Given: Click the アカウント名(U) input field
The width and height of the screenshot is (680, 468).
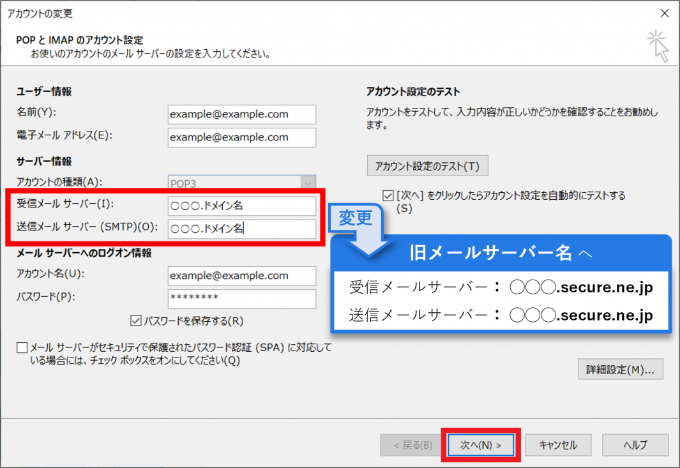Looking at the screenshot, I should click(x=241, y=276).
